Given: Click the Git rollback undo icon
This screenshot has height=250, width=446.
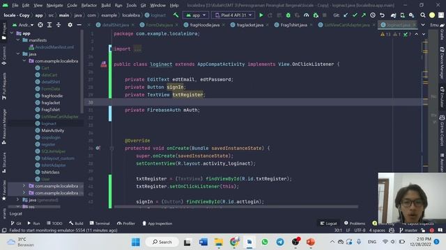Looking at the screenshot, I should coord(382,15).
